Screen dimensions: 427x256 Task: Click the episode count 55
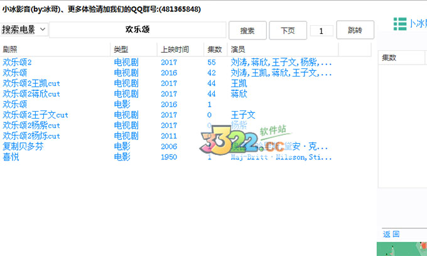pyautogui.click(x=212, y=62)
